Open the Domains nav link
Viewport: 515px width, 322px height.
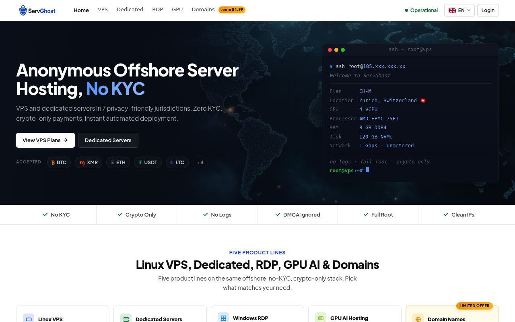coord(203,10)
